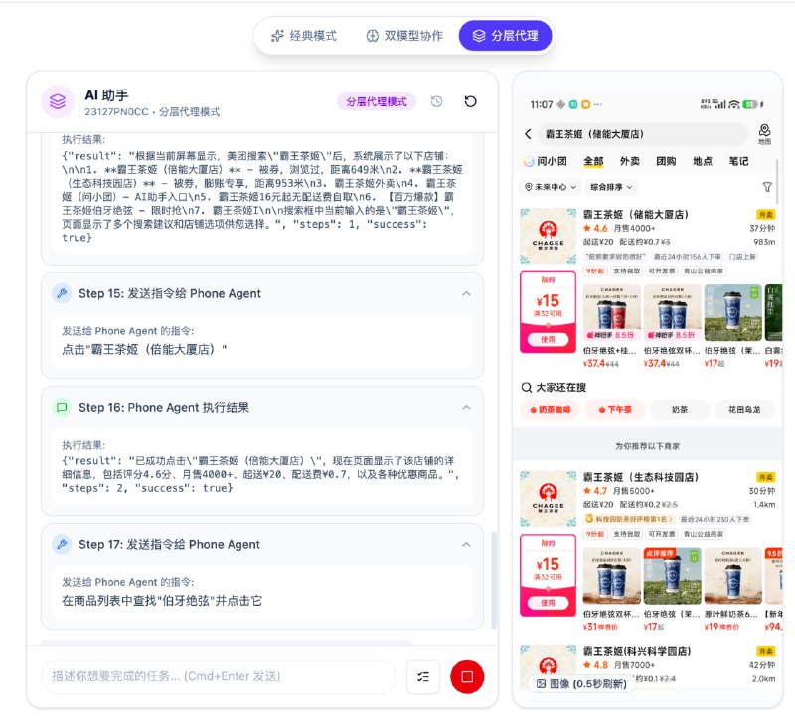Switch to the 笔记 tab
Screen dimensions: 795x721
pos(738,160)
